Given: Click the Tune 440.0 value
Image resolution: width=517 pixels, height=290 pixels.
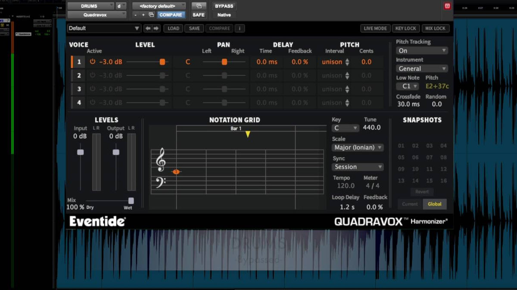Looking at the screenshot, I should pyautogui.click(x=372, y=128).
